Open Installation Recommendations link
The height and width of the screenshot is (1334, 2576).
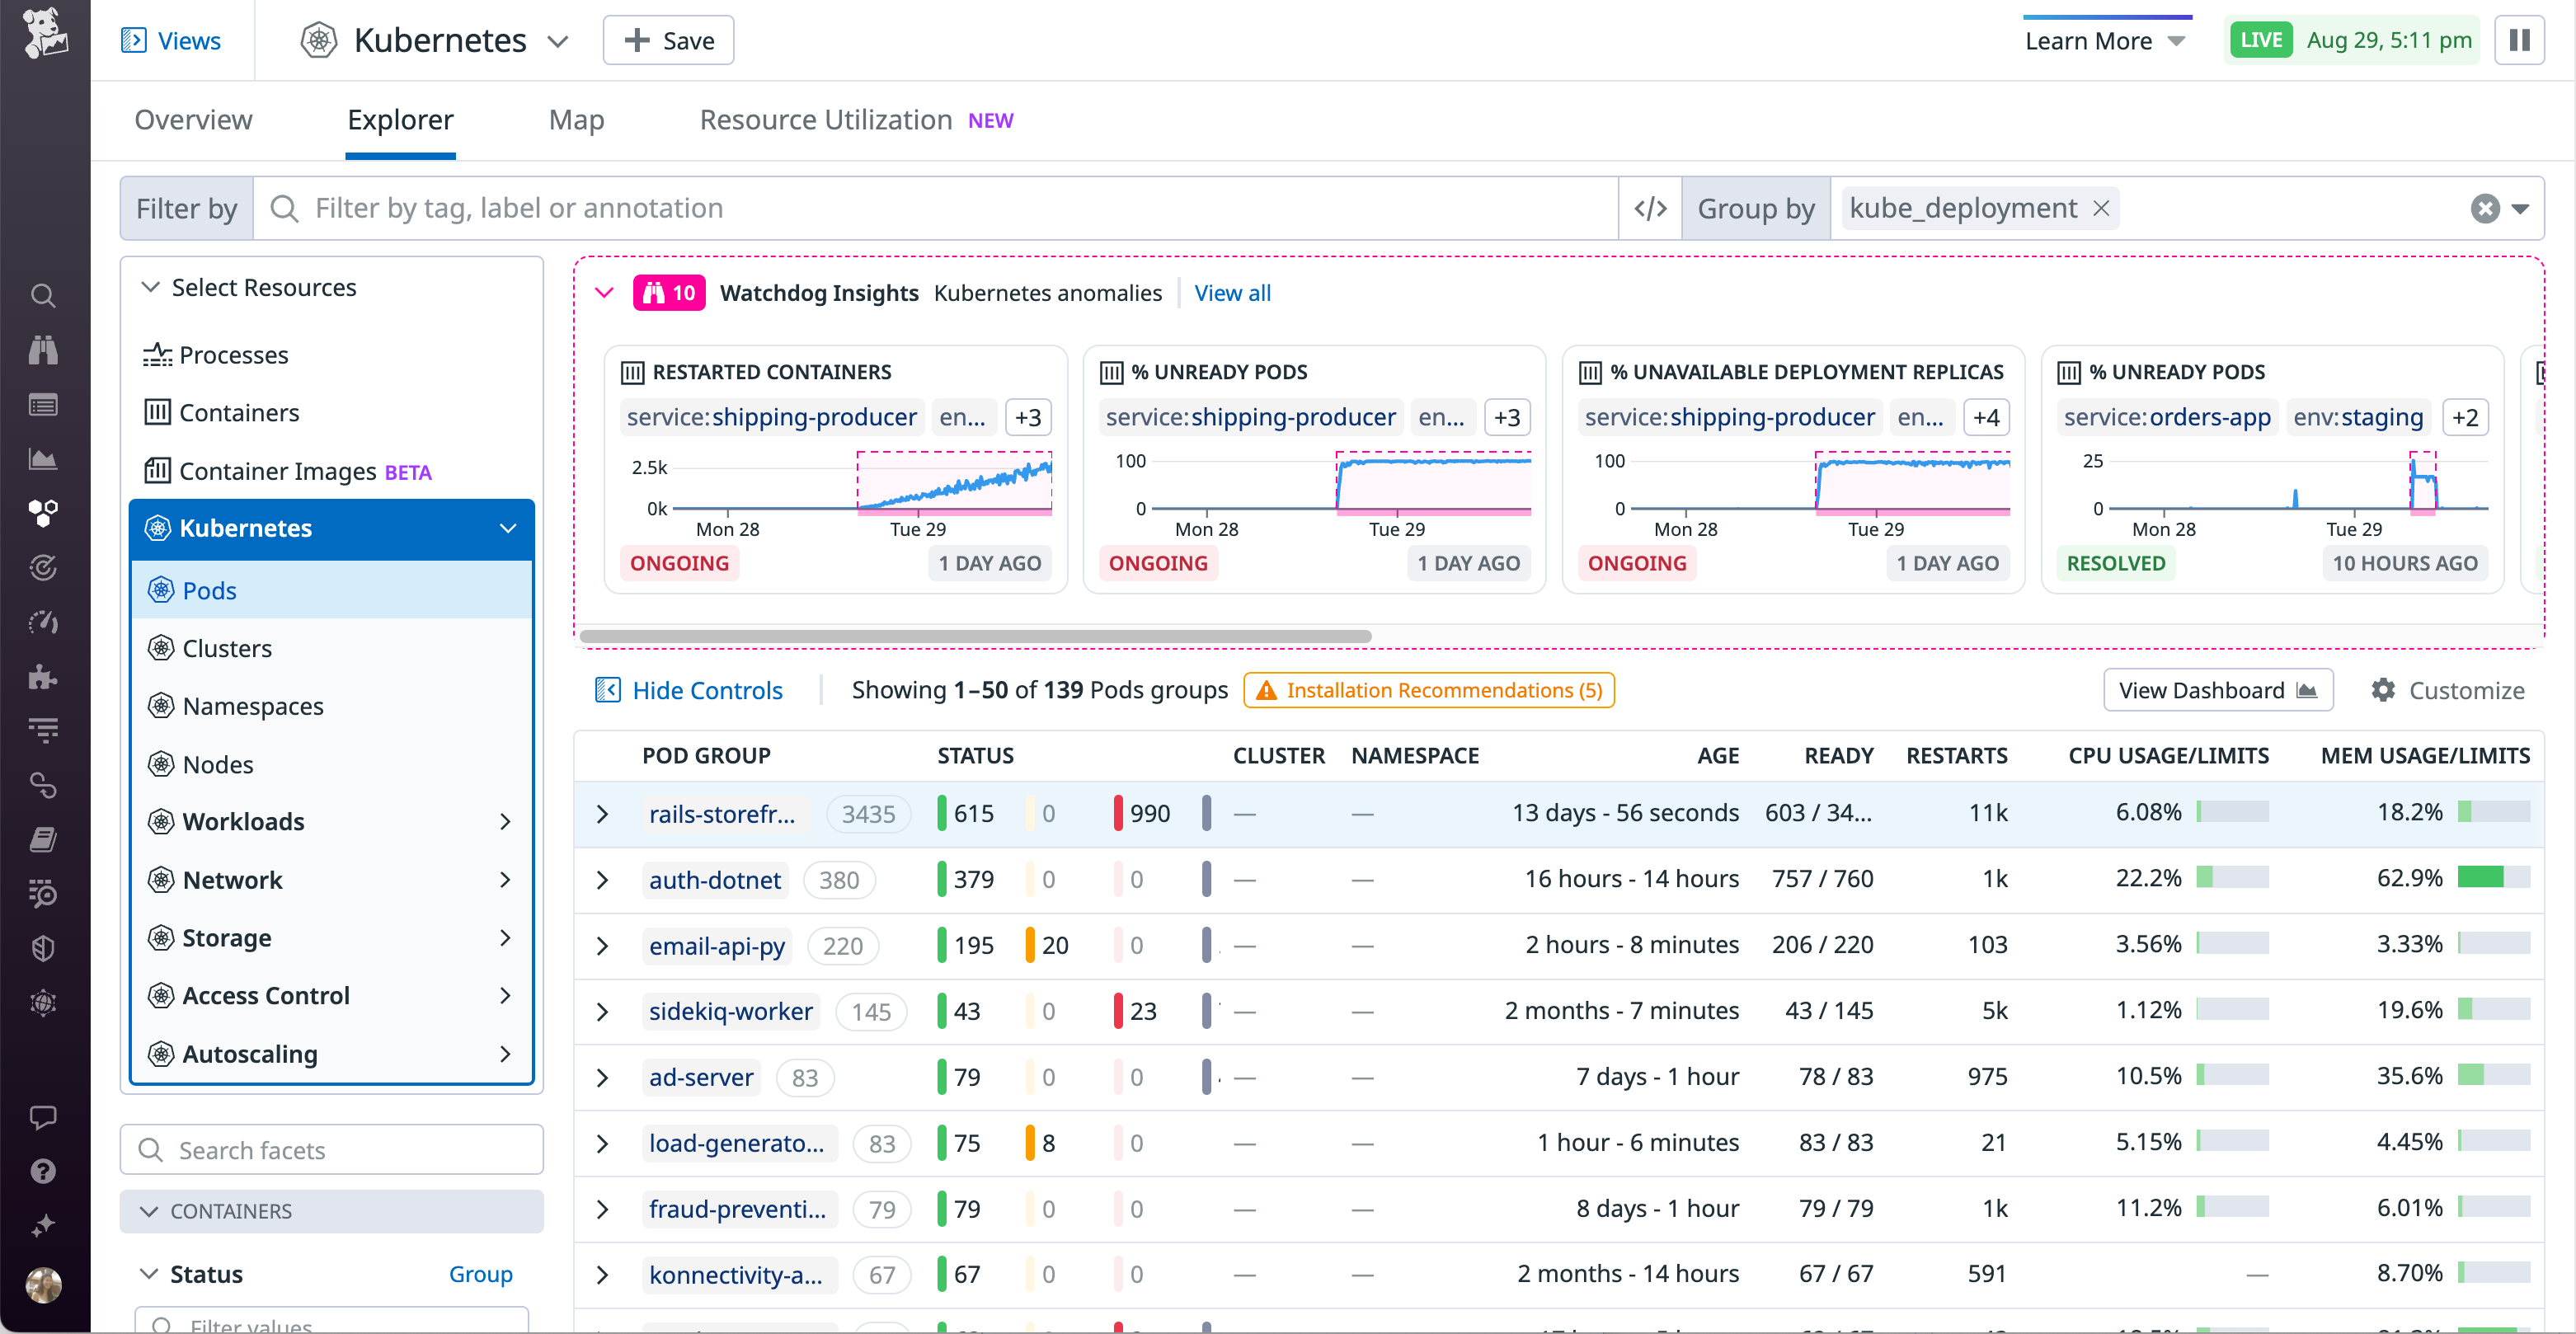1428,689
